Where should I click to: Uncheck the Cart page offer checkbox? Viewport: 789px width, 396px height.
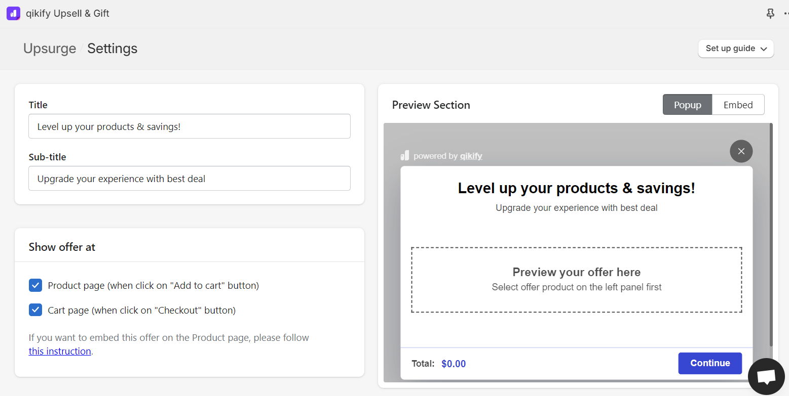point(35,310)
